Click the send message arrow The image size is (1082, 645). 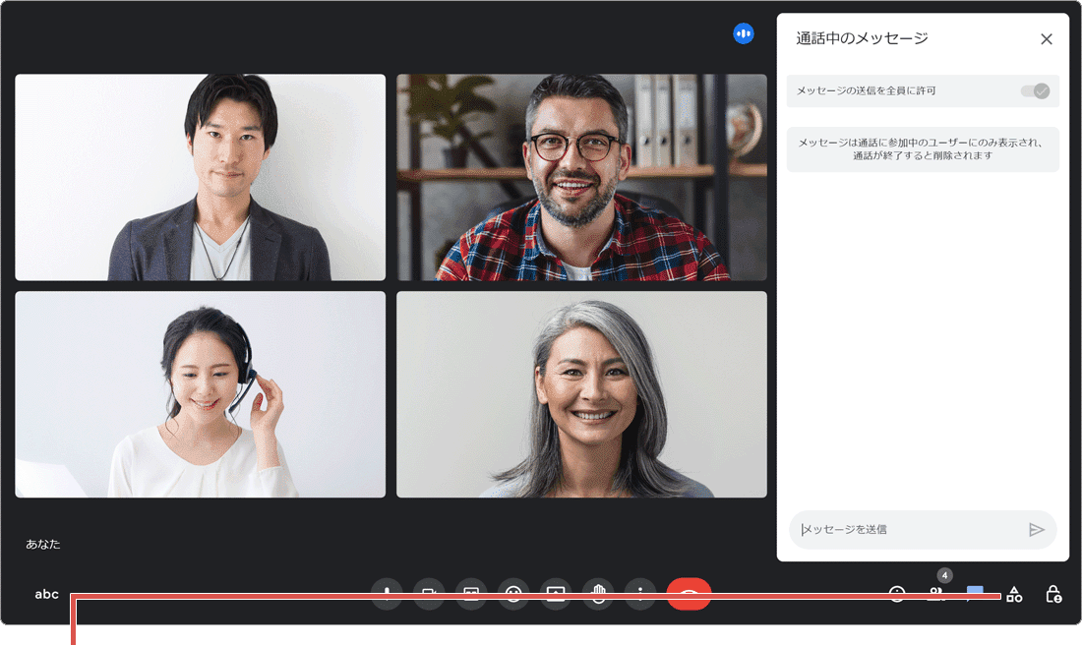pos(1037,529)
